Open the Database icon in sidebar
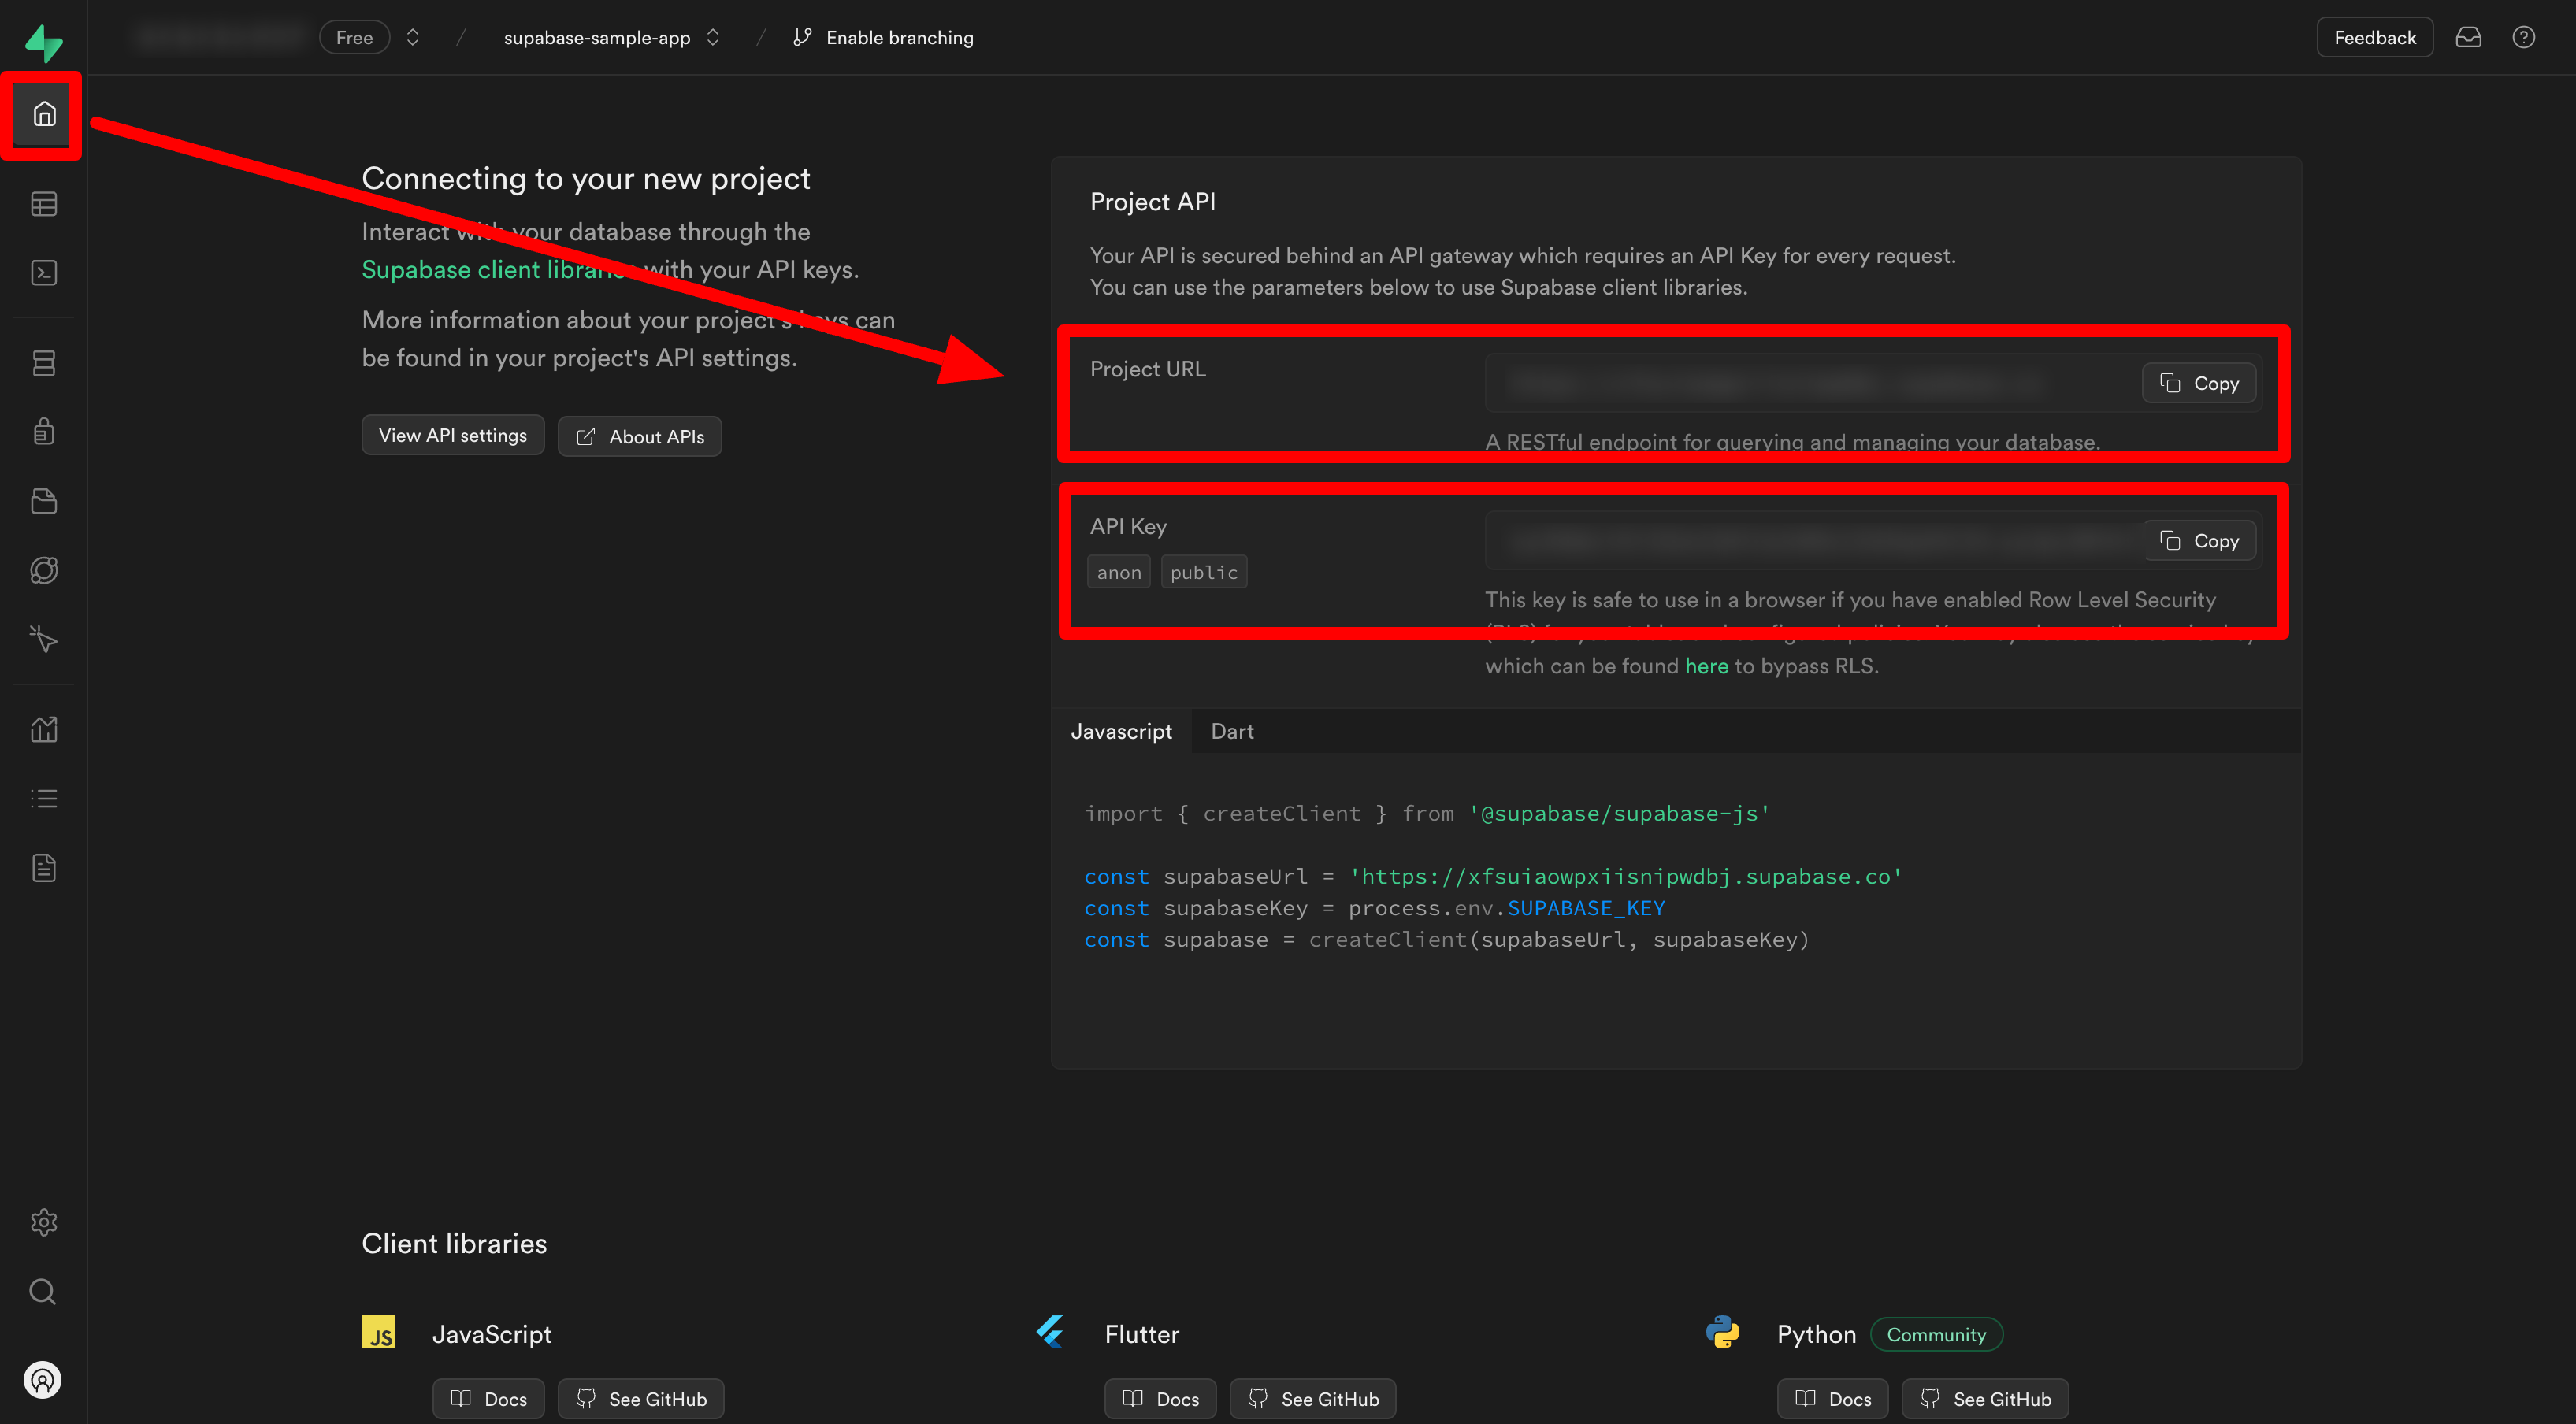The height and width of the screenshot is (1424, 2576). (43, 363)
